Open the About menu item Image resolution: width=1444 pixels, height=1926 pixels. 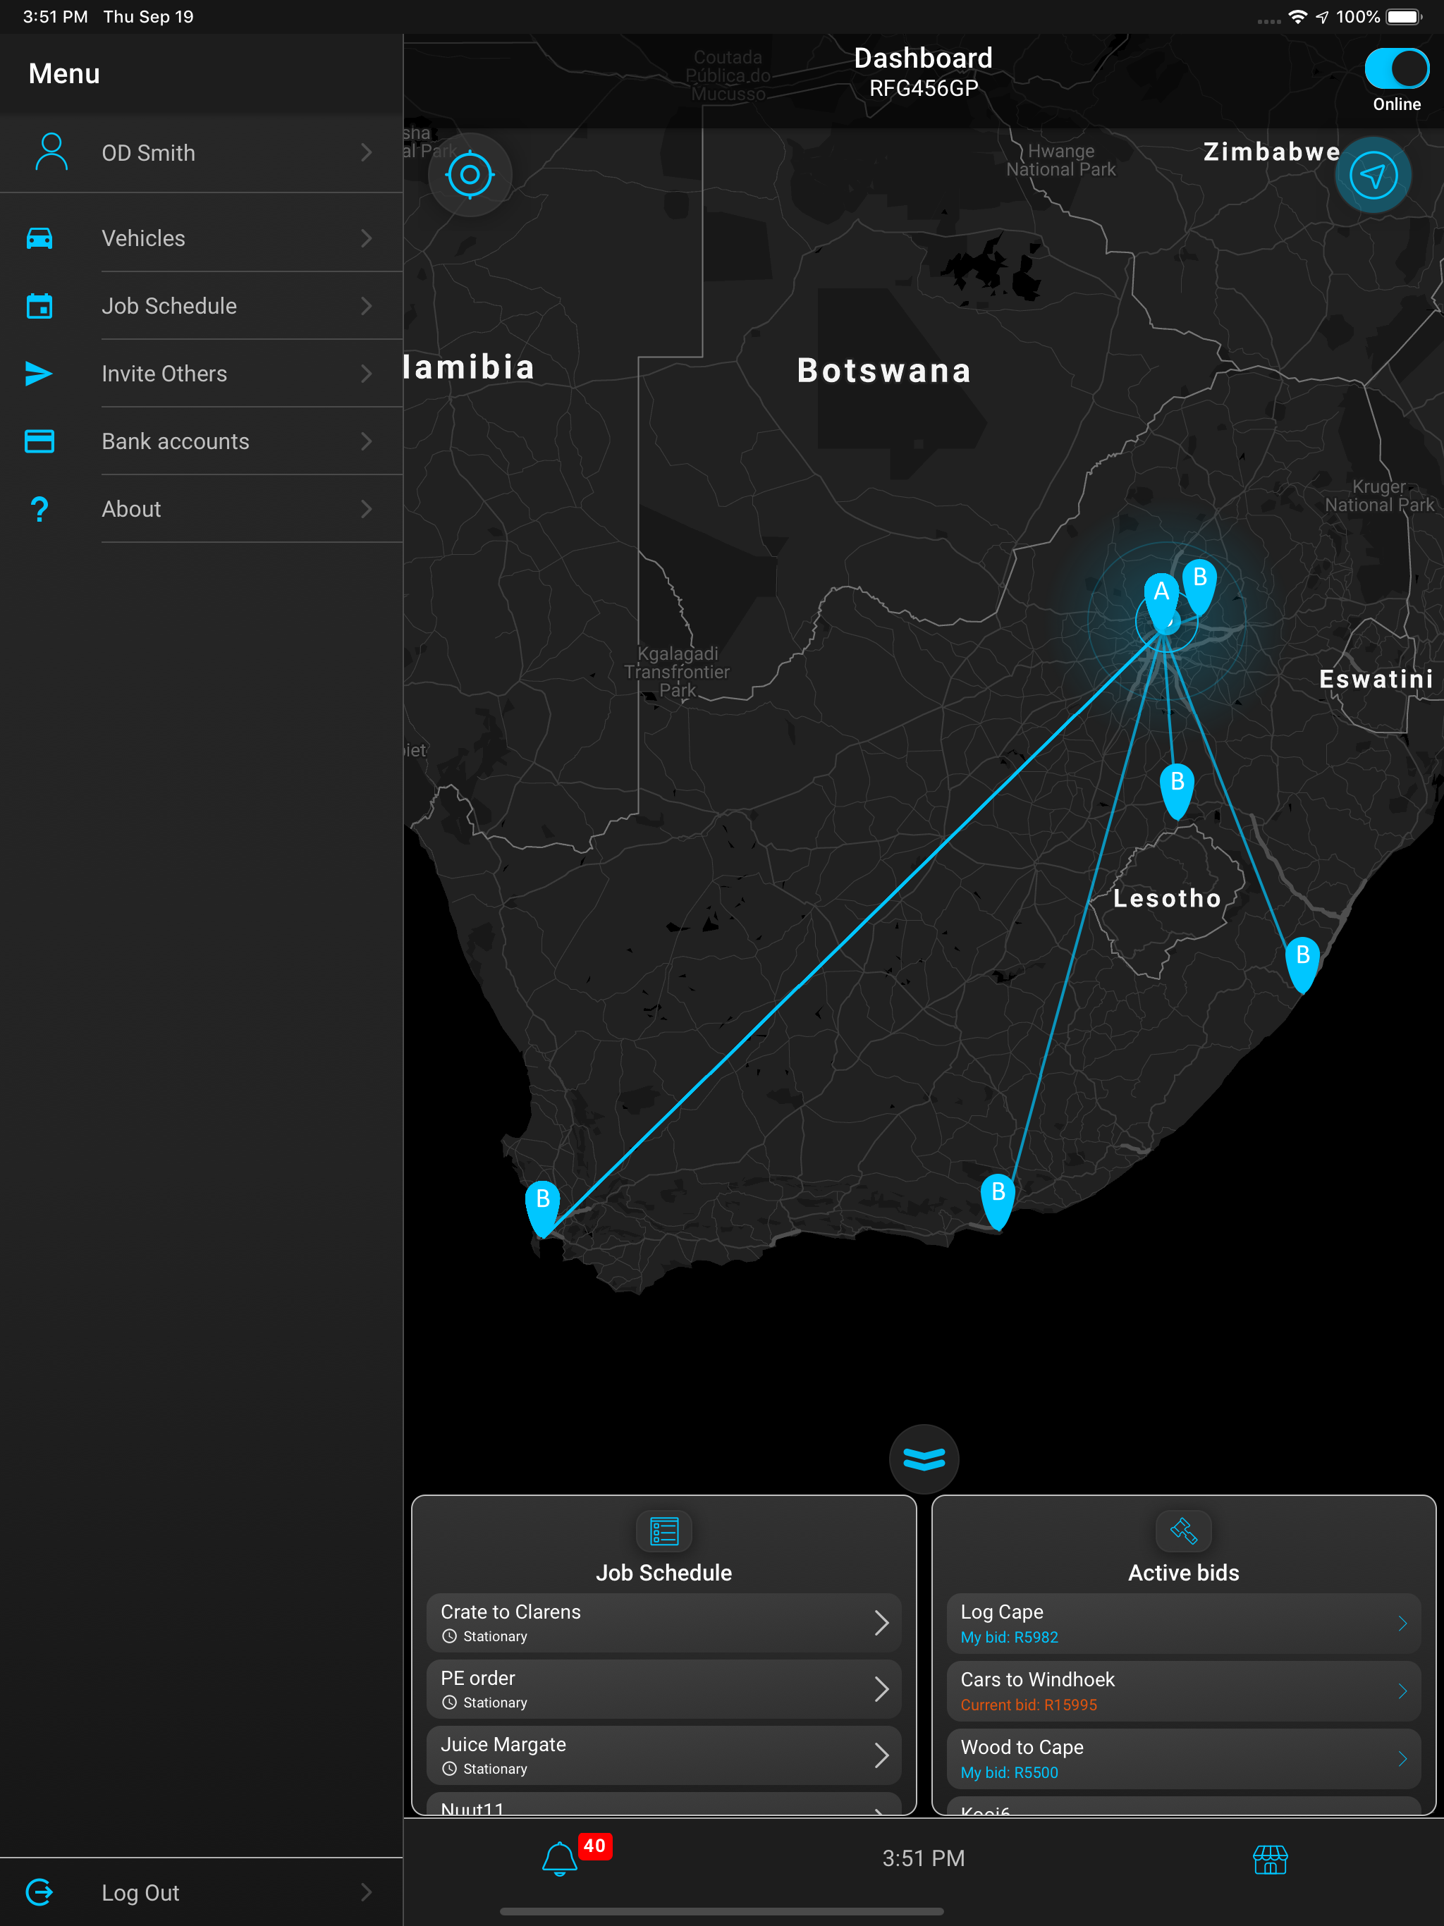[201, 510]
